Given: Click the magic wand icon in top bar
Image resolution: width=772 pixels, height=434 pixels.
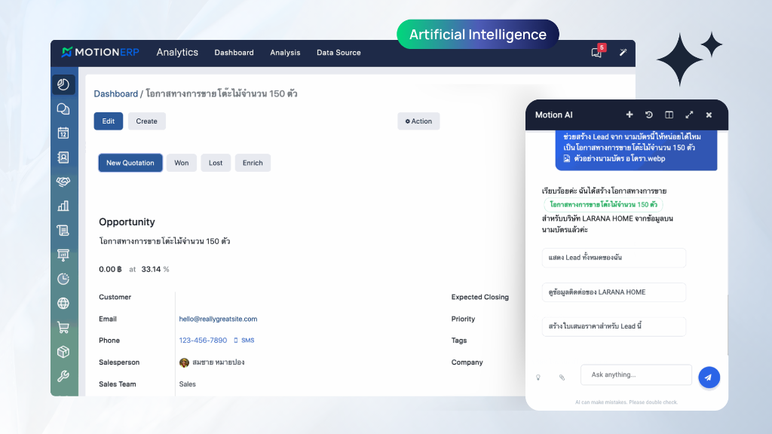Looking at the screenshot, I should [x=623, y=52].
